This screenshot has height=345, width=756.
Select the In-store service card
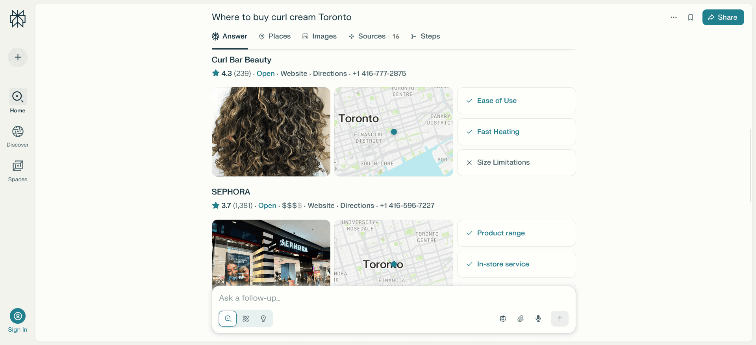(517, 264)
